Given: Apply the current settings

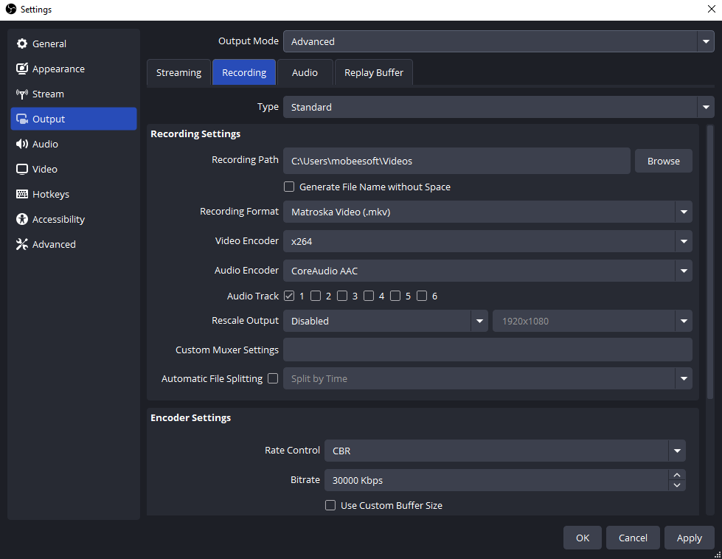Looking at the screenshot, I should (689, 538).
